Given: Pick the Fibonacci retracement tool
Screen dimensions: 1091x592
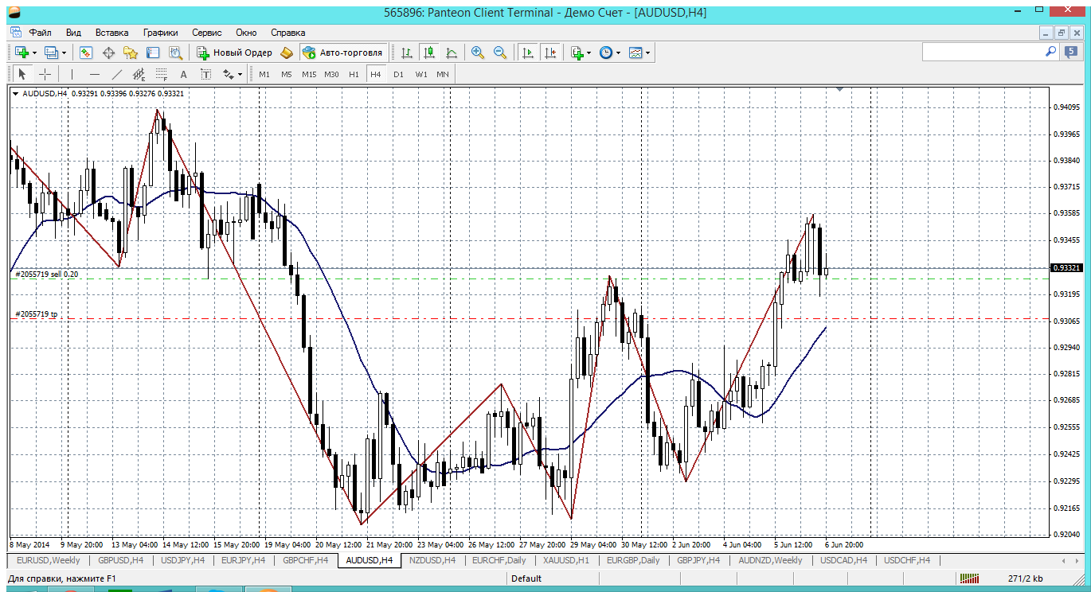Looking at the screenshot, I should pos(161,74).
